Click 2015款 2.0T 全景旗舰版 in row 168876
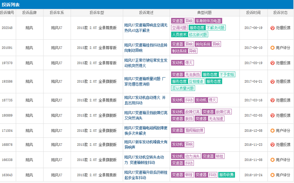 (97, 145)
